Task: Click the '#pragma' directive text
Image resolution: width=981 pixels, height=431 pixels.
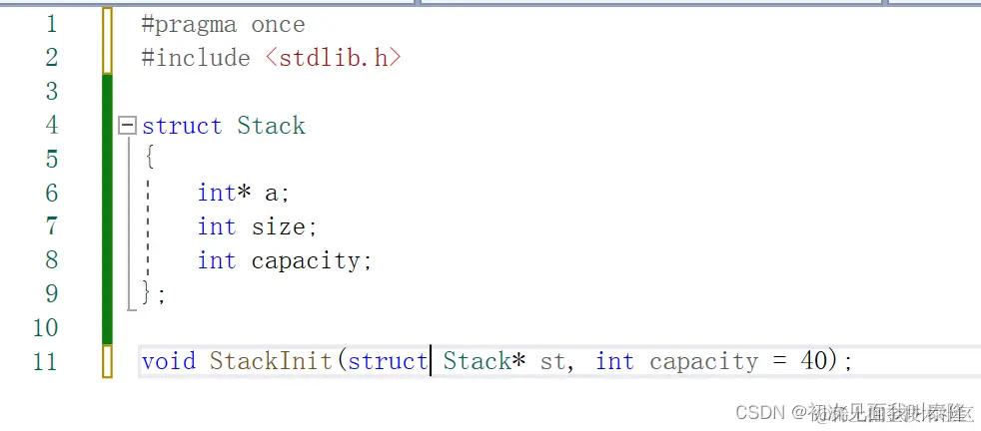Action: pyautogui.click(x=189, y=26)
